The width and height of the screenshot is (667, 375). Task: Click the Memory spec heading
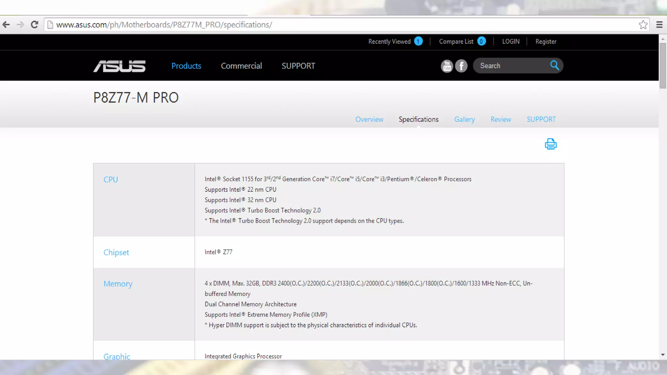coord(118,284)
